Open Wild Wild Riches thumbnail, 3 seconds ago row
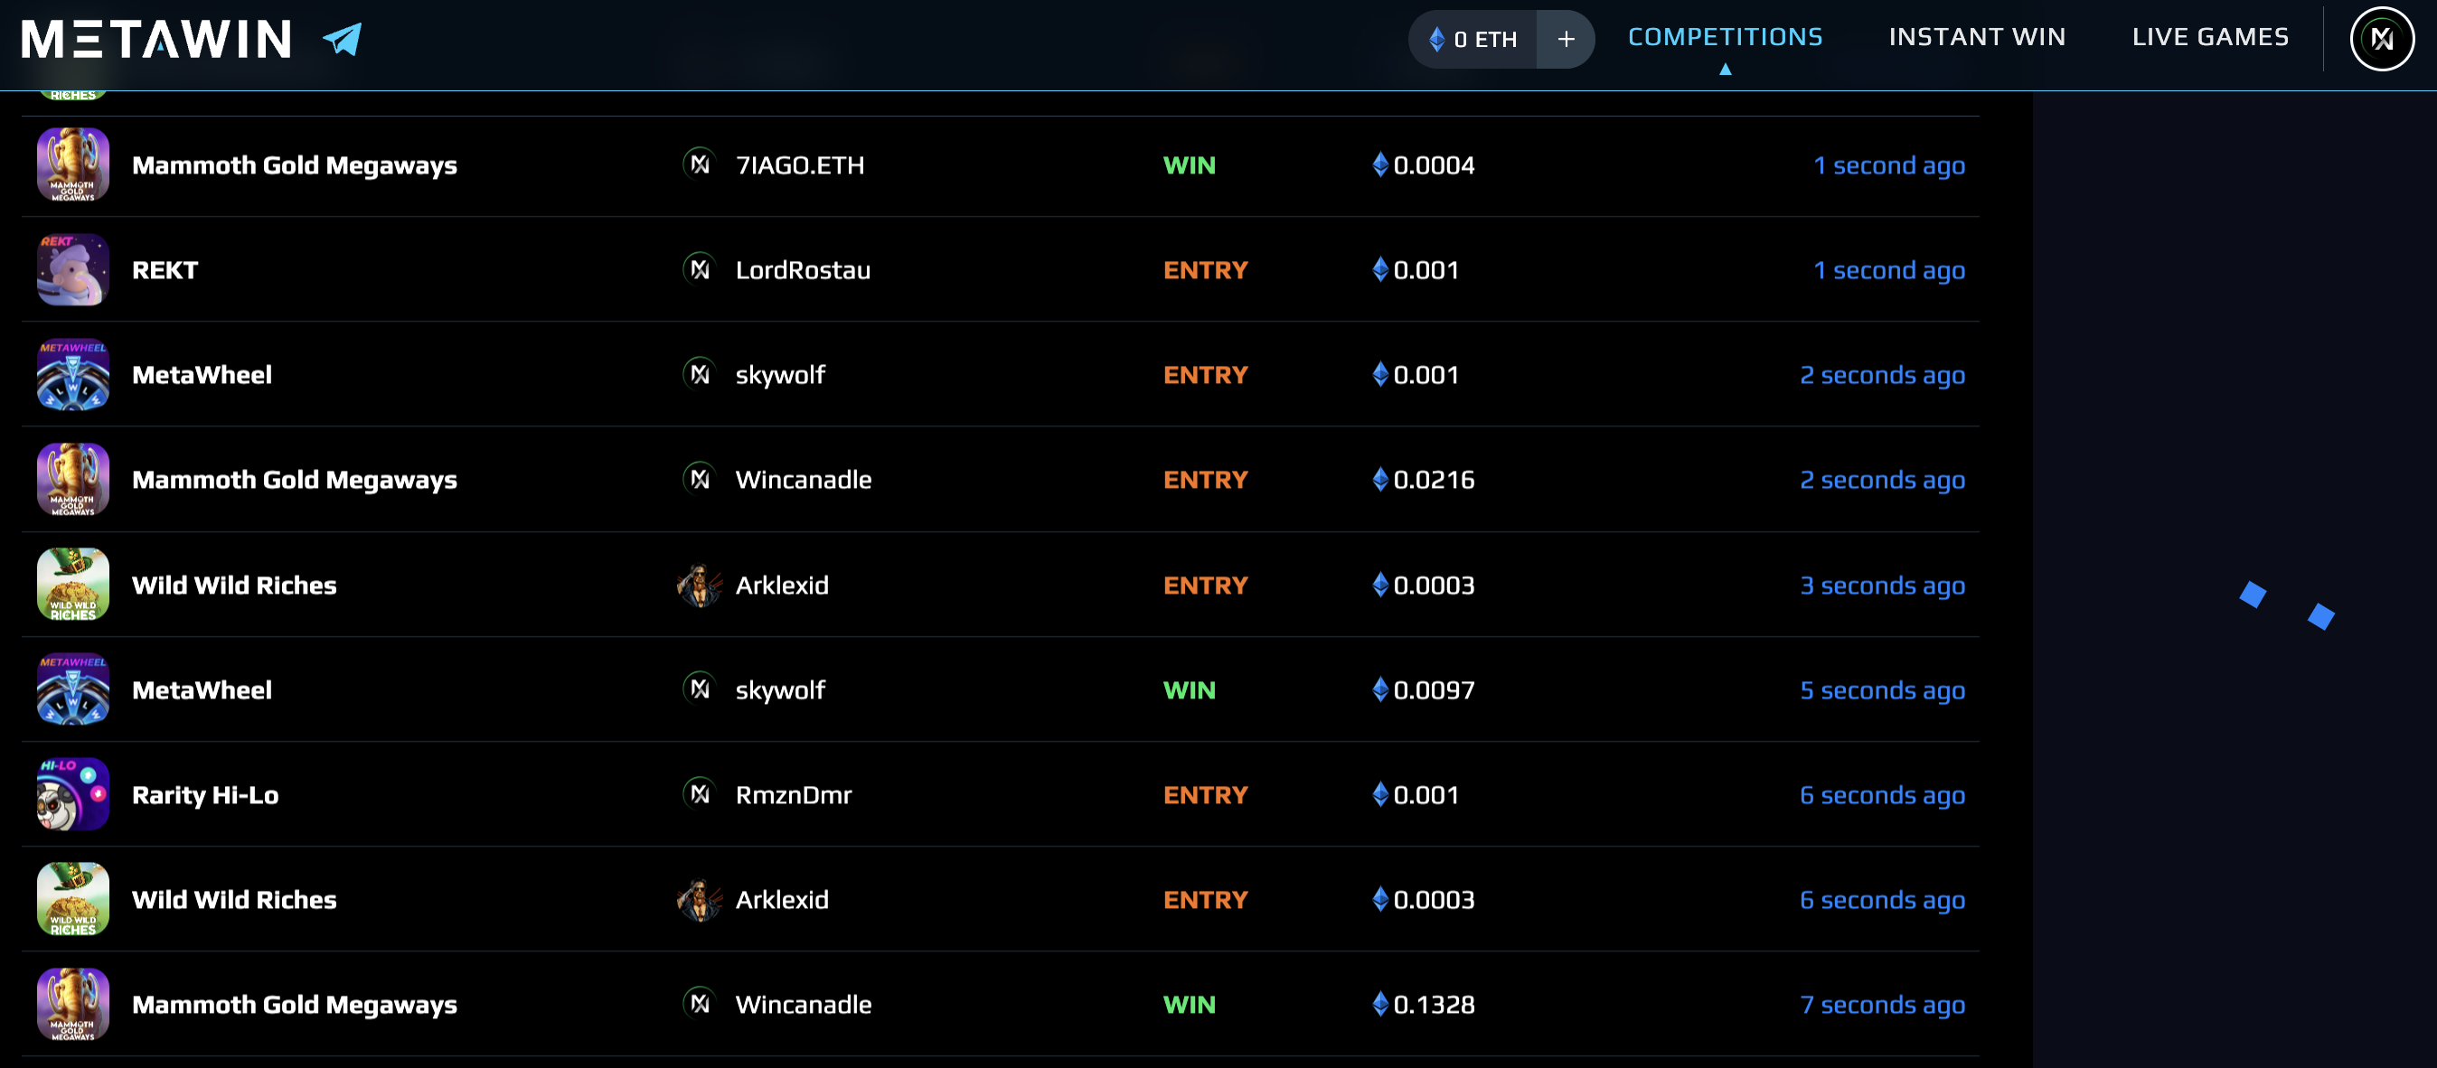Viewport: 2437px width, 1068px height. [73, 585]
